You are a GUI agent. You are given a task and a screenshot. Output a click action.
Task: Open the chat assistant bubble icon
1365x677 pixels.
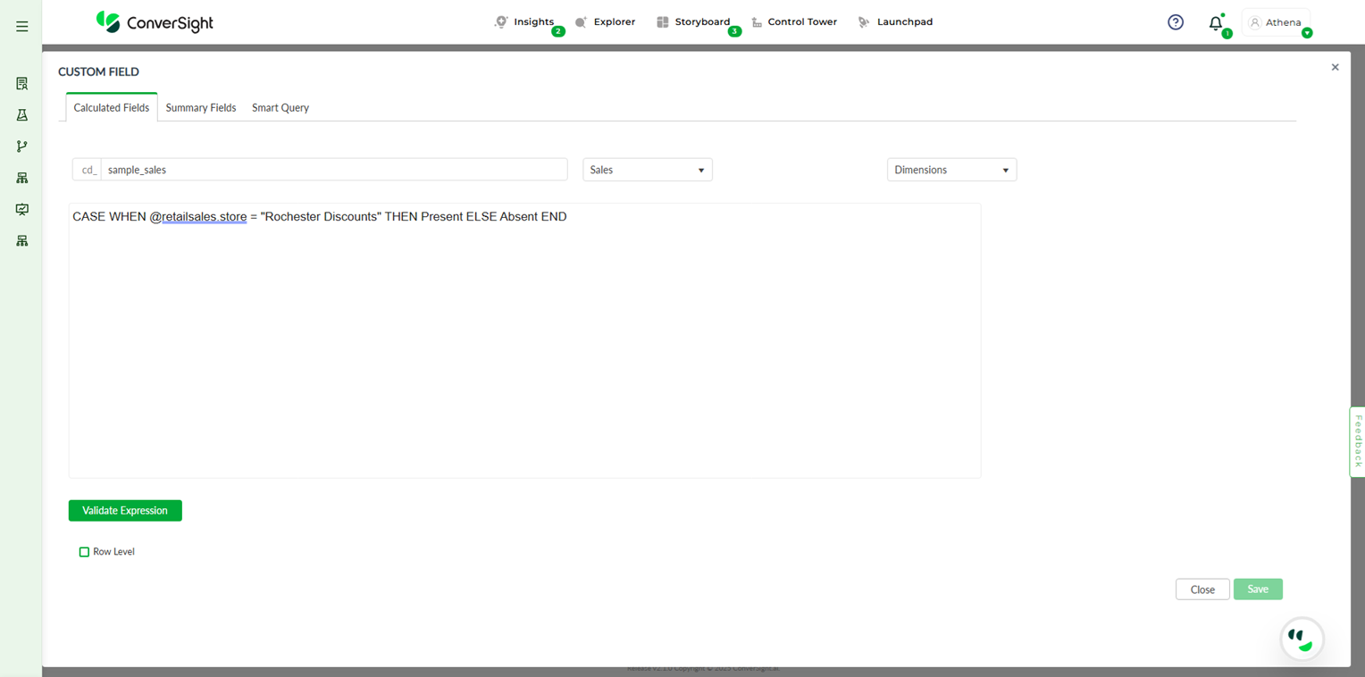(x=1302, y=639)
